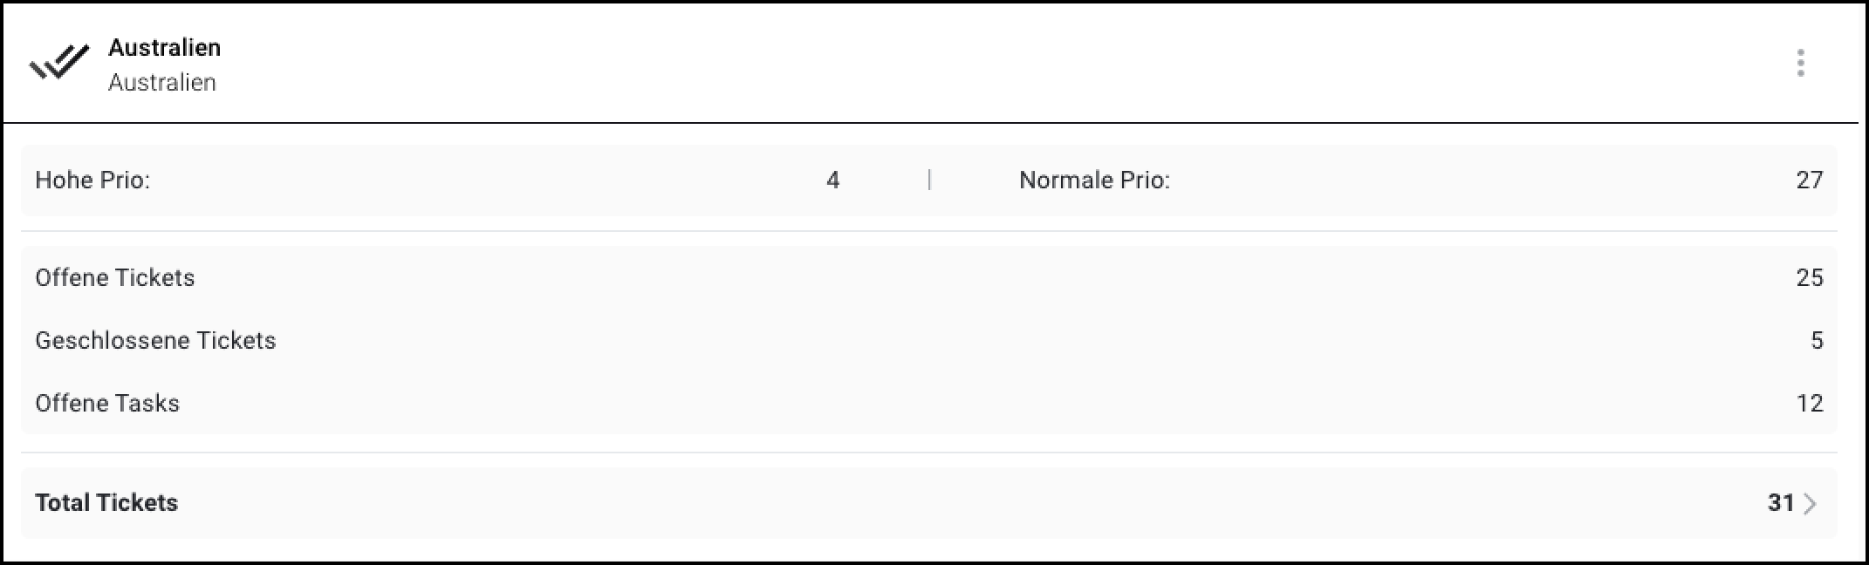Click the gray Australien subtitle

click(x=161, y=83)
